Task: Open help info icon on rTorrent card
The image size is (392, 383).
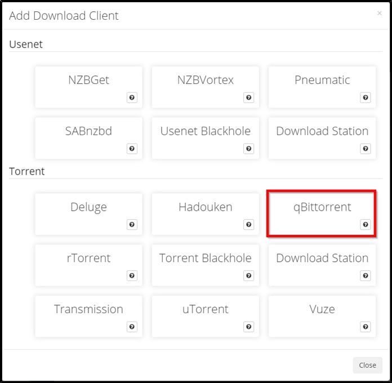Action: coord(132,276)
